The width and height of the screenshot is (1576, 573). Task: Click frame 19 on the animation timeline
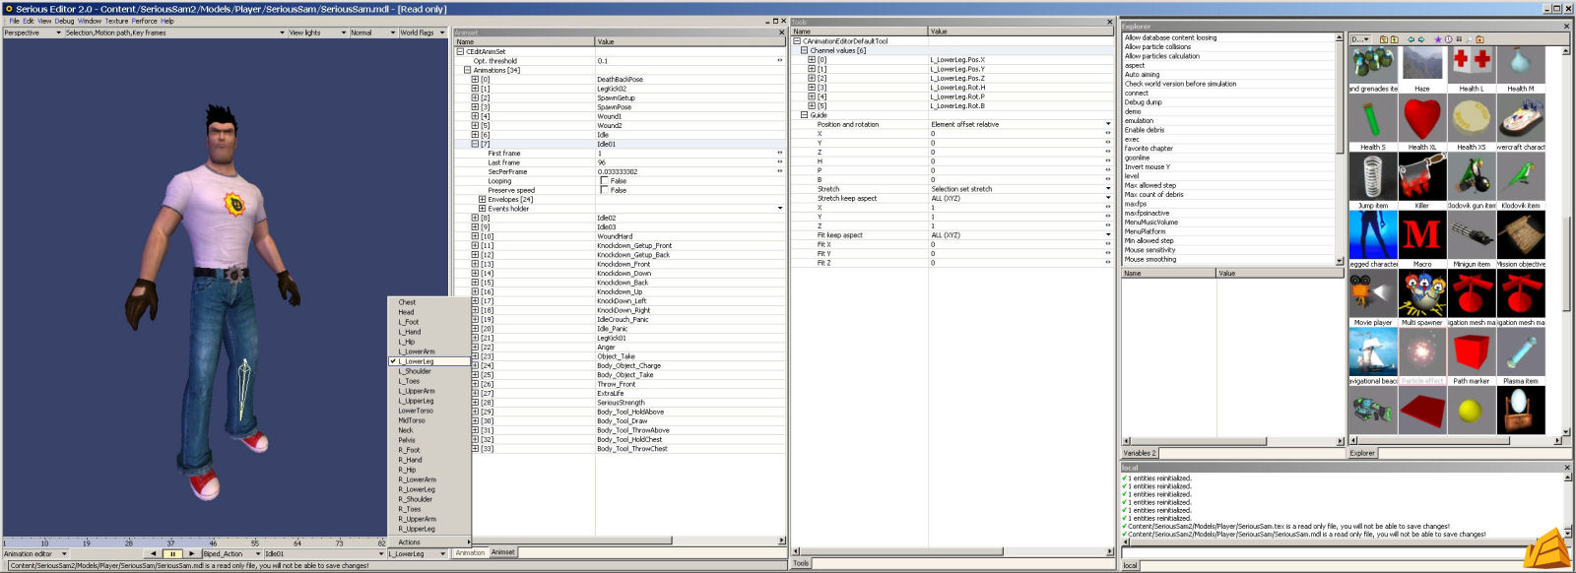(x=87, y=542)
